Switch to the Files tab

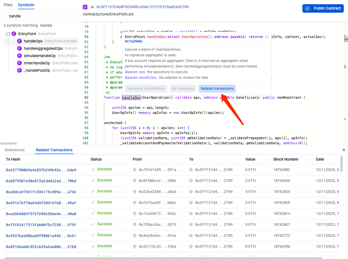8,5
